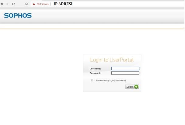Click the Sophos logo
This screenshot has height=125, width=185.
18,16
